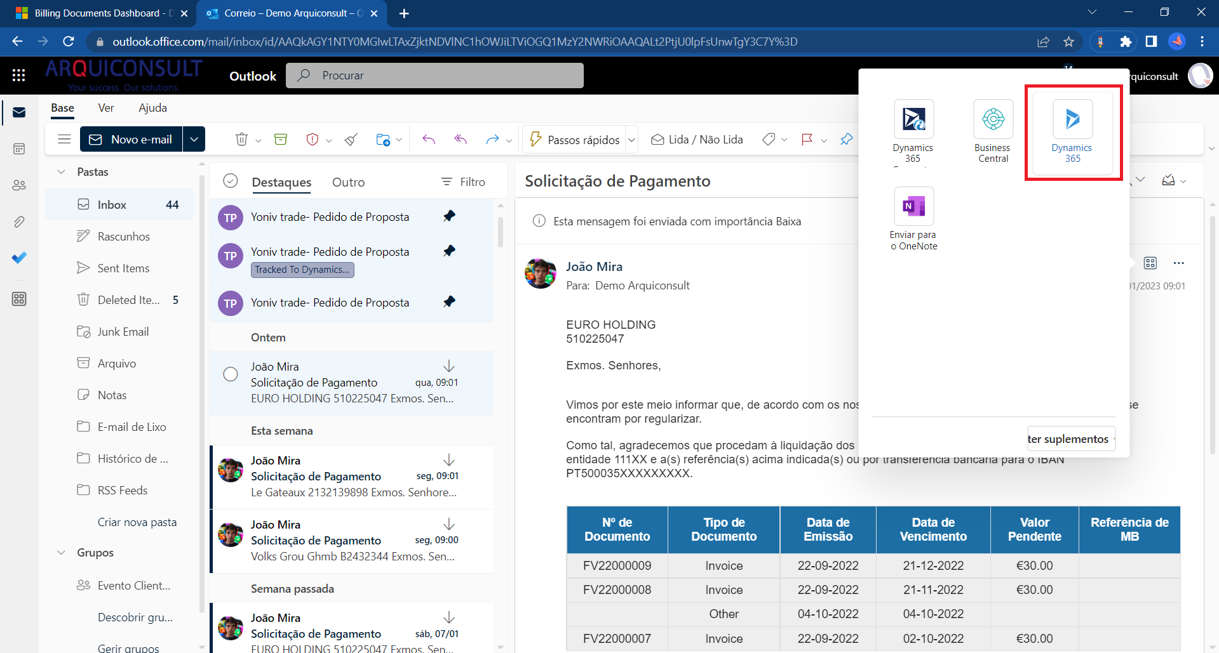Click the Reply all icon
Screen dimensions: 1219x653
461,139
